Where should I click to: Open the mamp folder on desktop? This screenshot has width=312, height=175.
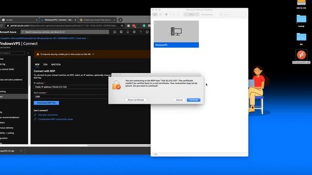(301, 21)
